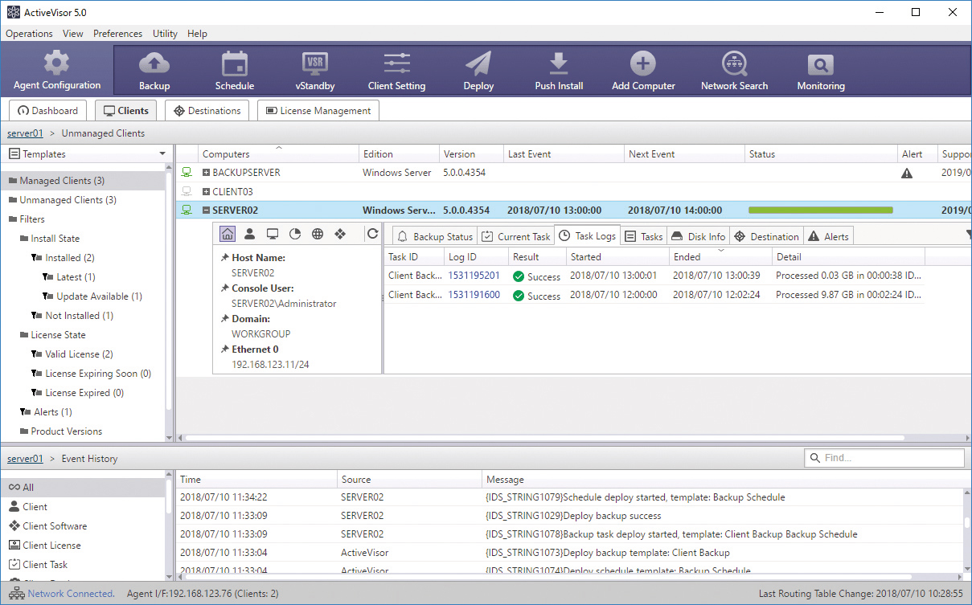Open Agent Configuration in the toolbar

(57, 70)
